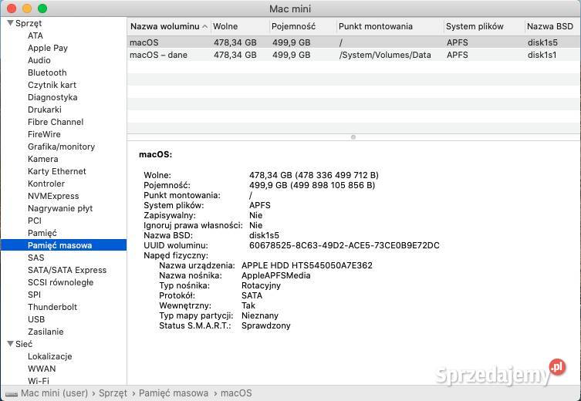Click the Typ nośnika Rotacyjny value
Viewport: 581px width, 401px height.
click(x=261, y=285)
